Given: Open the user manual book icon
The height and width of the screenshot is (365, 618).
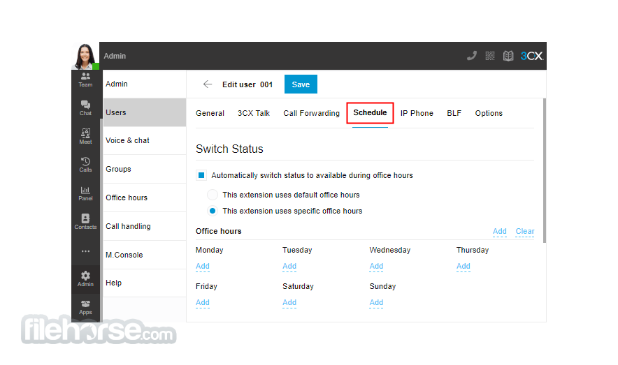Looking at the screenshot, I should click(x=508, y=56).
